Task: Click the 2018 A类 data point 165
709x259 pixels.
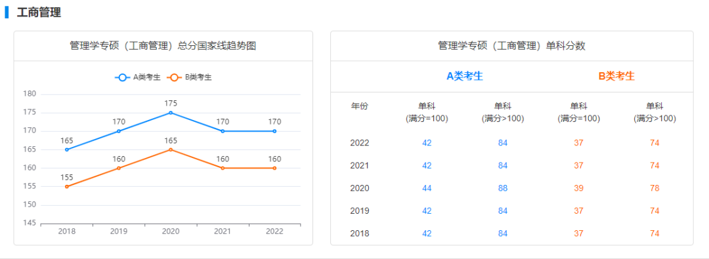Action: pos(67,149)
